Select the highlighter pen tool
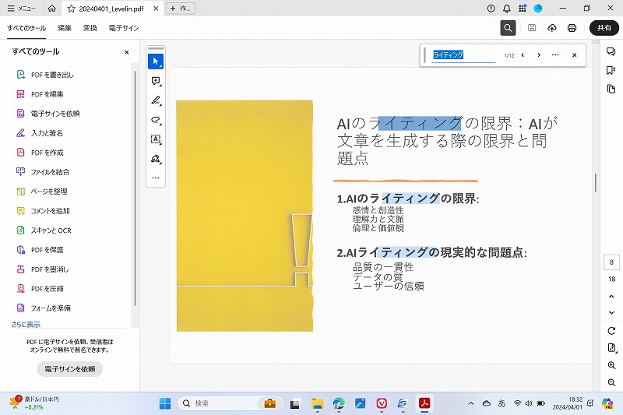Image resolution: width=623 pixels, height=415 pixels. coord(156,100)
